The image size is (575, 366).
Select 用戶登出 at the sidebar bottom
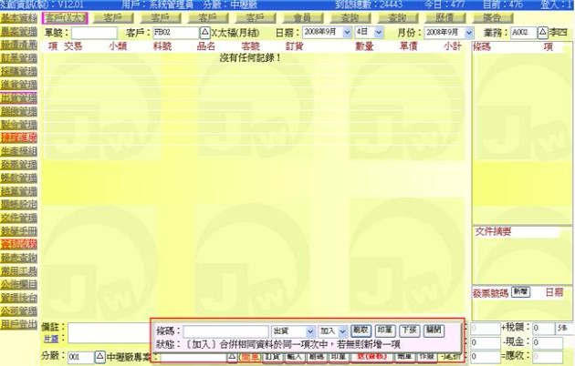click(x=19, y=323)
